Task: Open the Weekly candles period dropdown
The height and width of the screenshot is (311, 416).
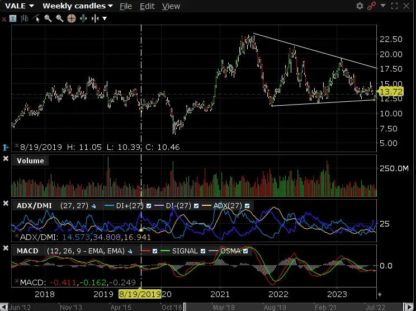Action: click(x=78, y=6)
